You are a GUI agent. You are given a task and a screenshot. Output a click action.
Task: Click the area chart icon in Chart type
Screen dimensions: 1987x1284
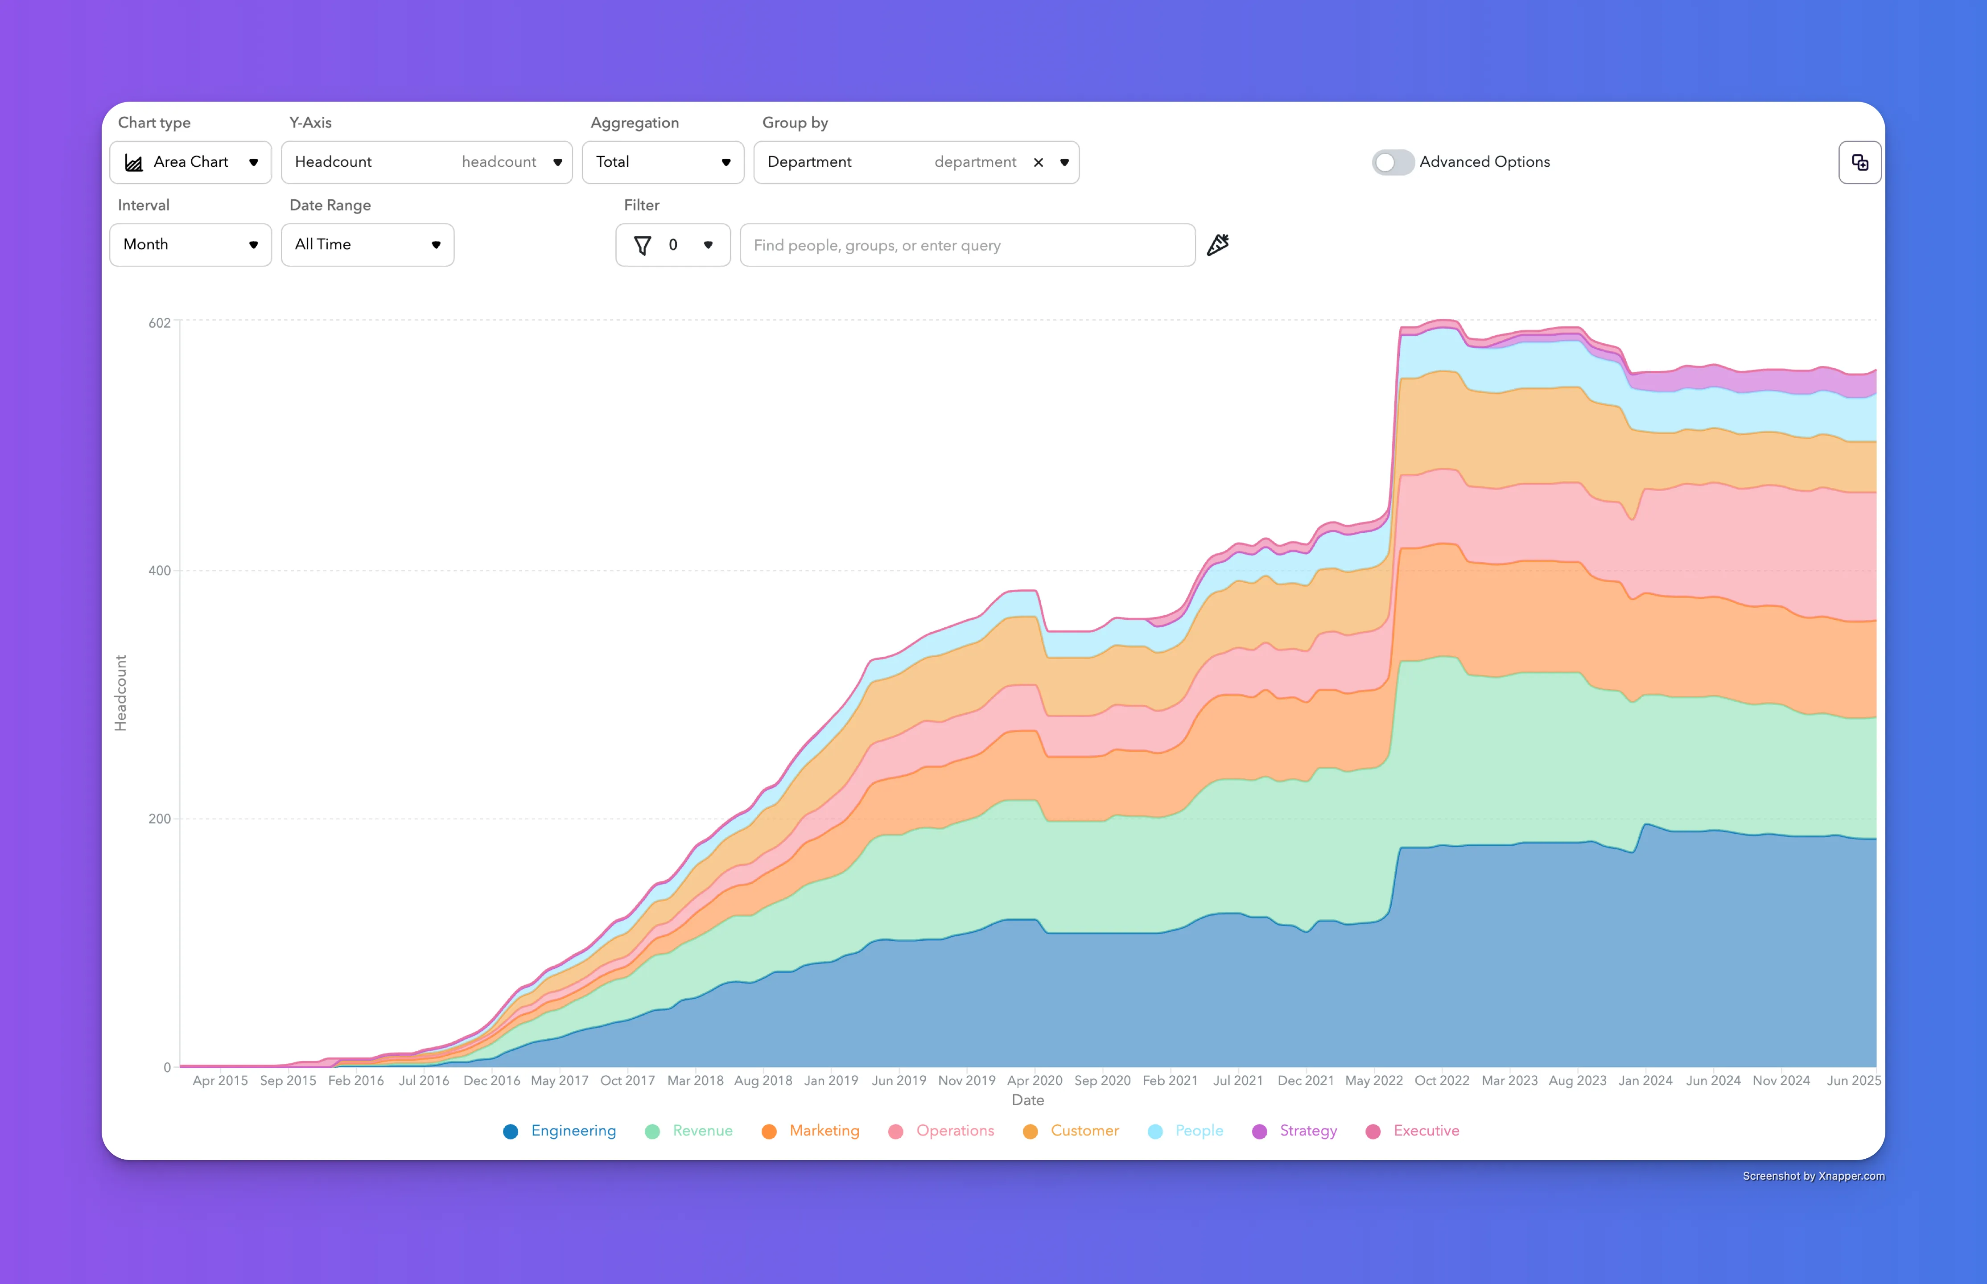click(133, 163)
